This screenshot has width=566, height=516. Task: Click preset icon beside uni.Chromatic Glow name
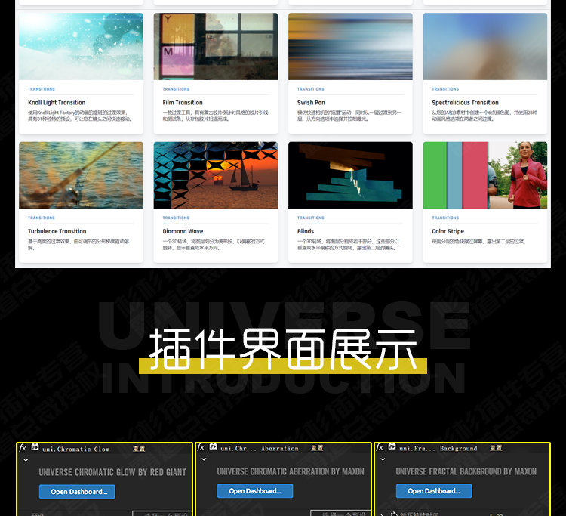[x=35, y=447]
